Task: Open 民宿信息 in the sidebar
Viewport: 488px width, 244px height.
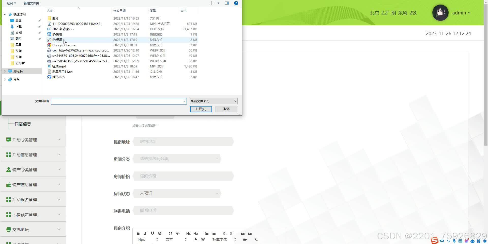Action: 23,124
